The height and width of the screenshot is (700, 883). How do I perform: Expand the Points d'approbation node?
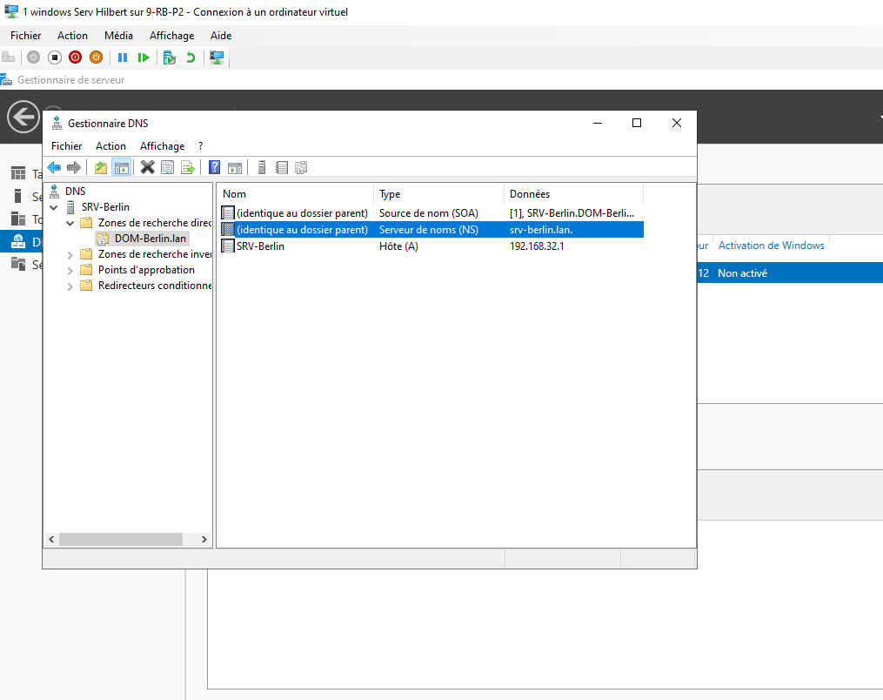pos(70,270)
